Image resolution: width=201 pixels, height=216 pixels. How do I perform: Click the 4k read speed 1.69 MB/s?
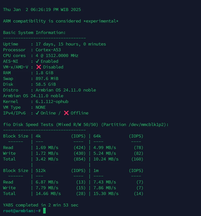tap(47, 147)
